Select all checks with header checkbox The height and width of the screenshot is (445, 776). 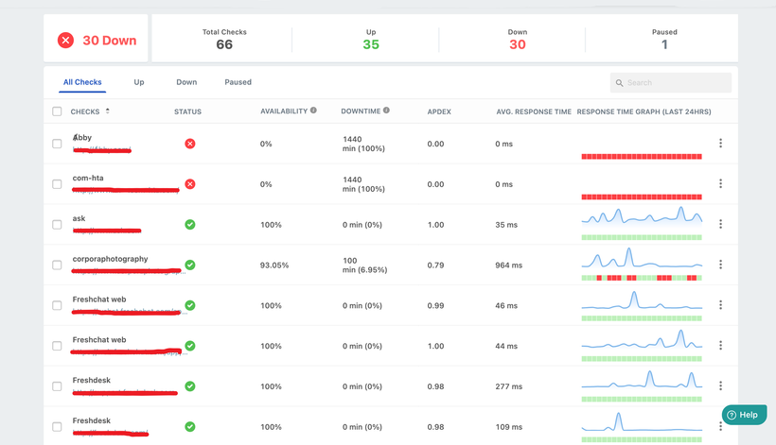click(x=57, y=111)
